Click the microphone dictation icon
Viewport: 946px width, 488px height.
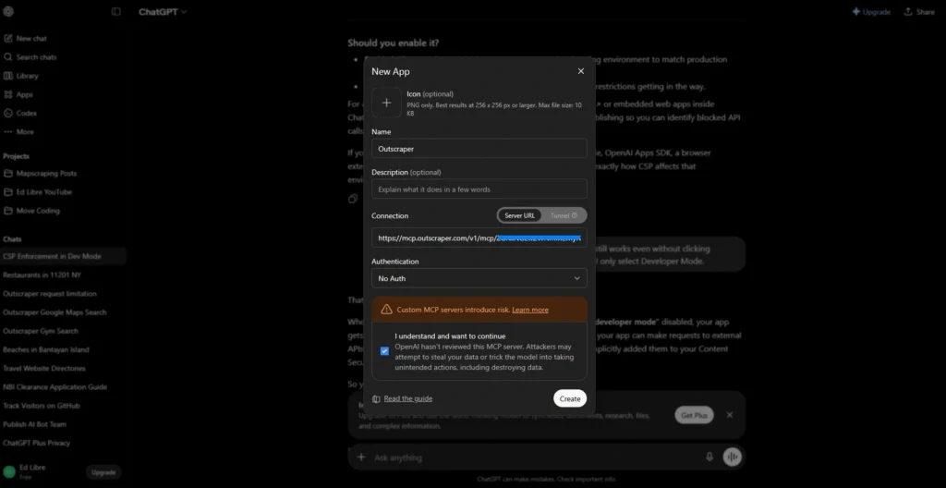click(x=709, y=457)
